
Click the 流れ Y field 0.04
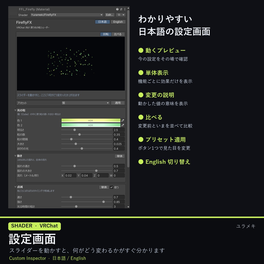point(87,175)
